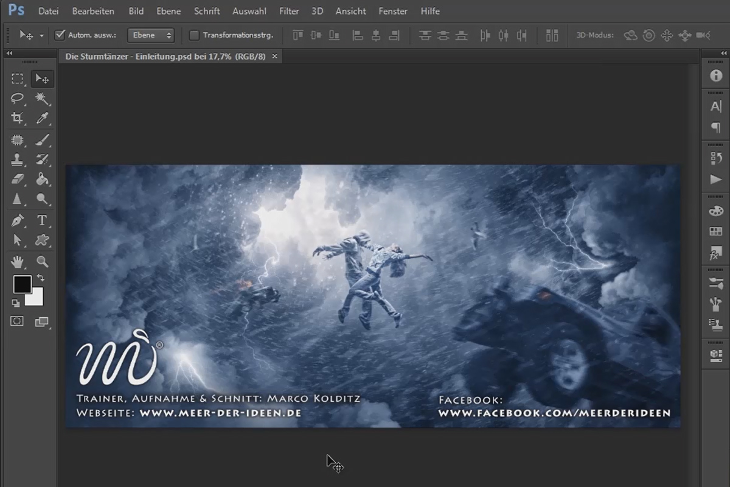730x487 pixels.
Task: Select the Hand tool
Action: coord(18,262)
